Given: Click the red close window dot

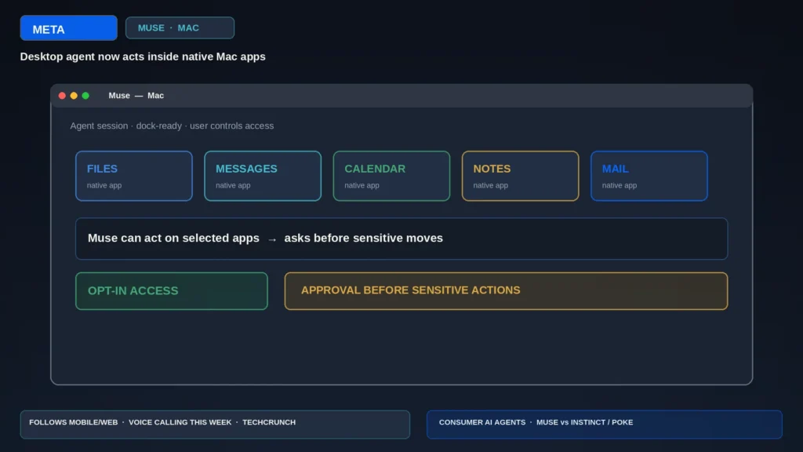Looking at the screenshot, I should click(x=62, y=96).
